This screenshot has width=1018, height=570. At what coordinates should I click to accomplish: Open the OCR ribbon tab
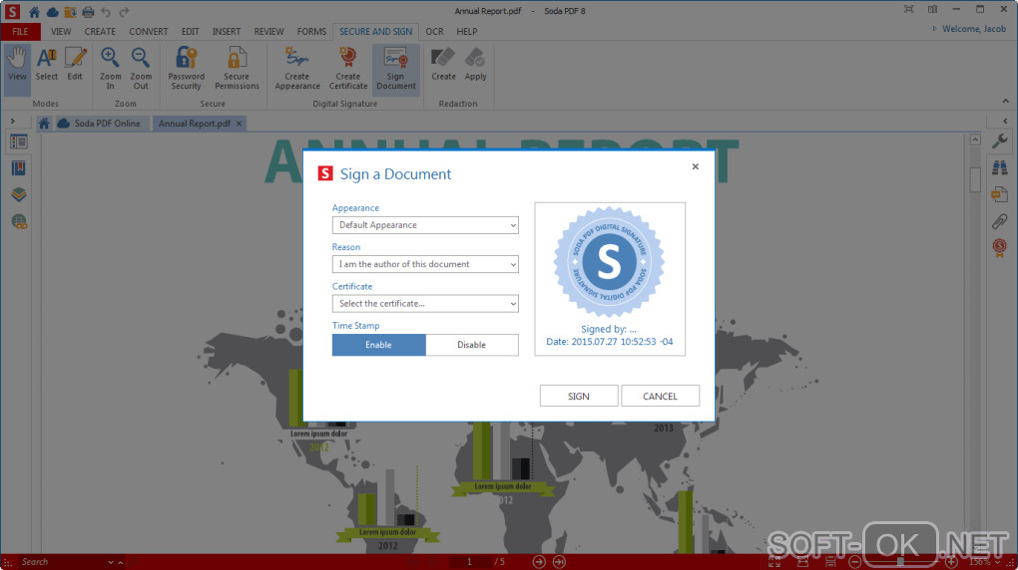click(434, 31)
